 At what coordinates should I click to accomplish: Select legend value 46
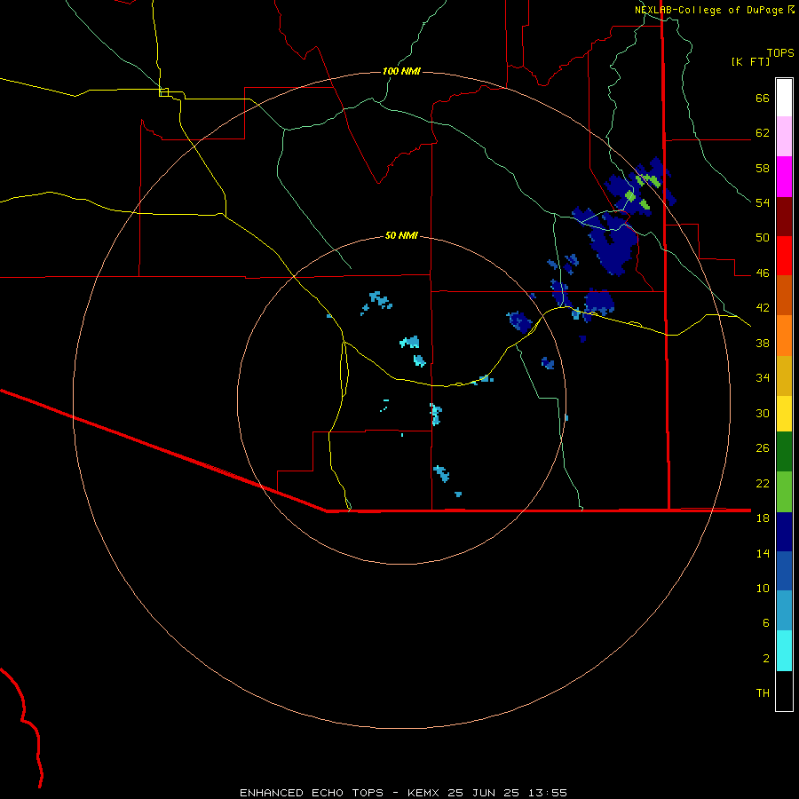(763, 273)
